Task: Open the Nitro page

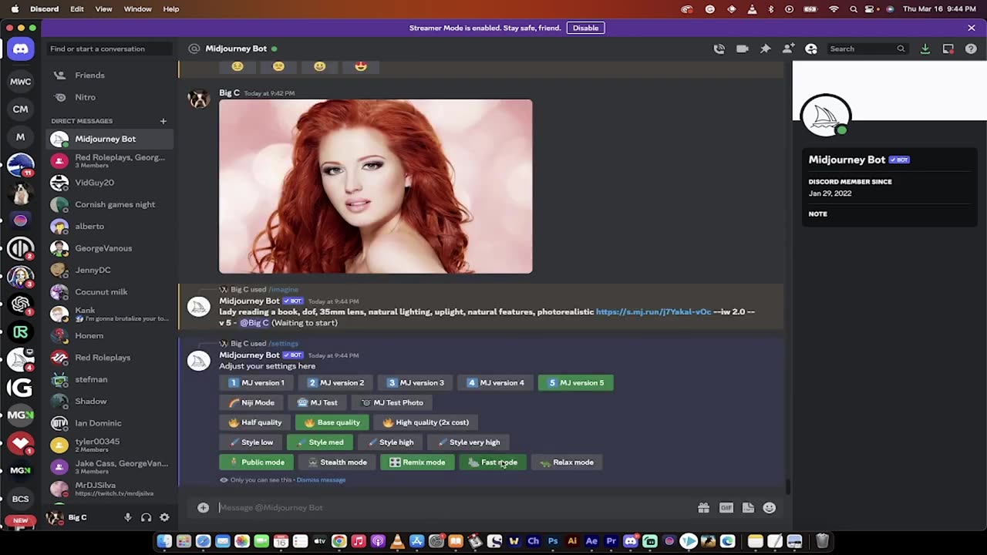Action: pos(111,97)
